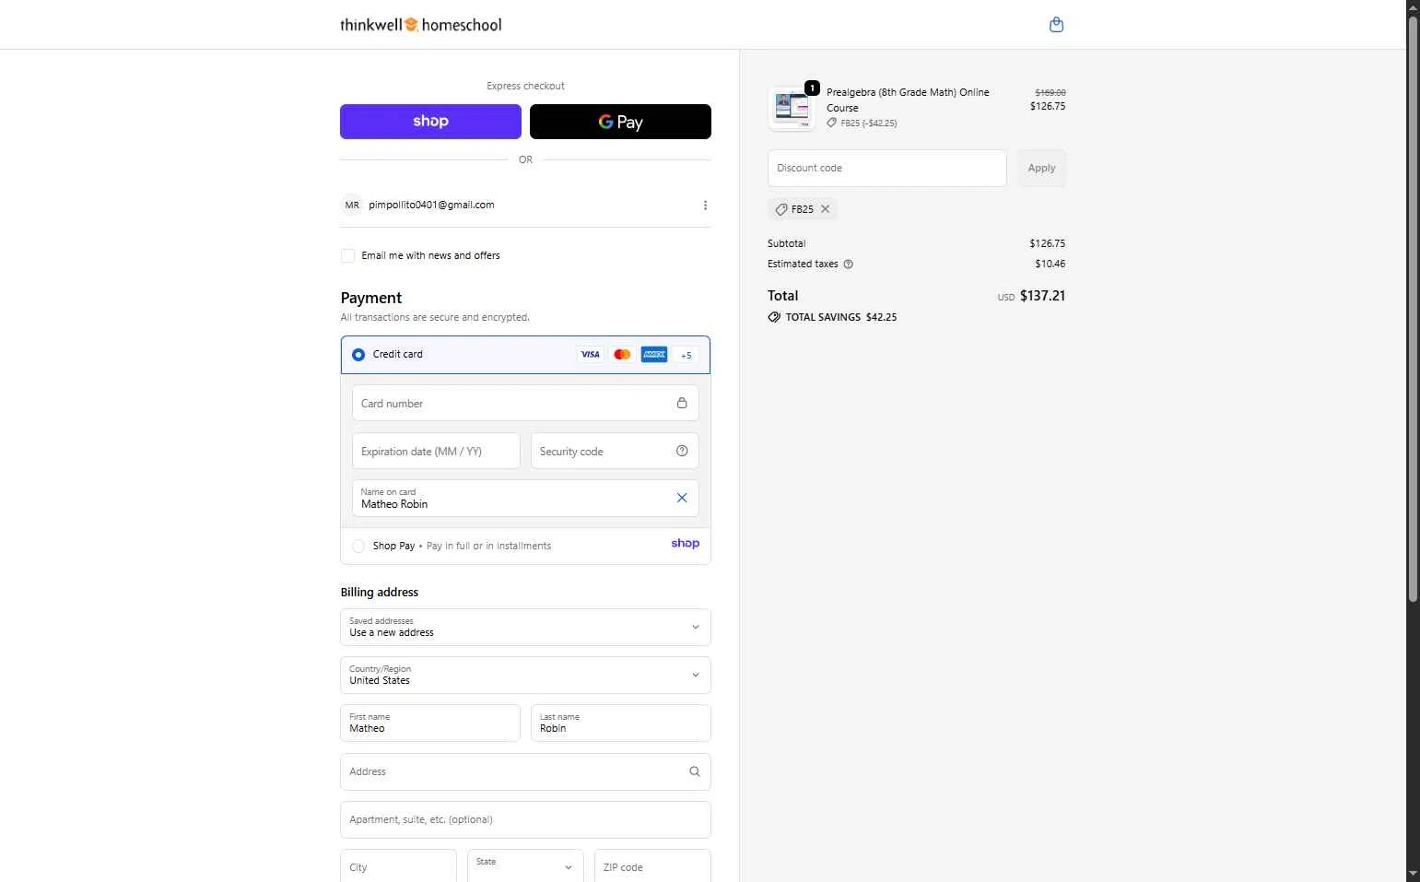This screenshot has width=1420, height=882.
Task: Select the Credit card payment option
Action: [x=358, y=355]
